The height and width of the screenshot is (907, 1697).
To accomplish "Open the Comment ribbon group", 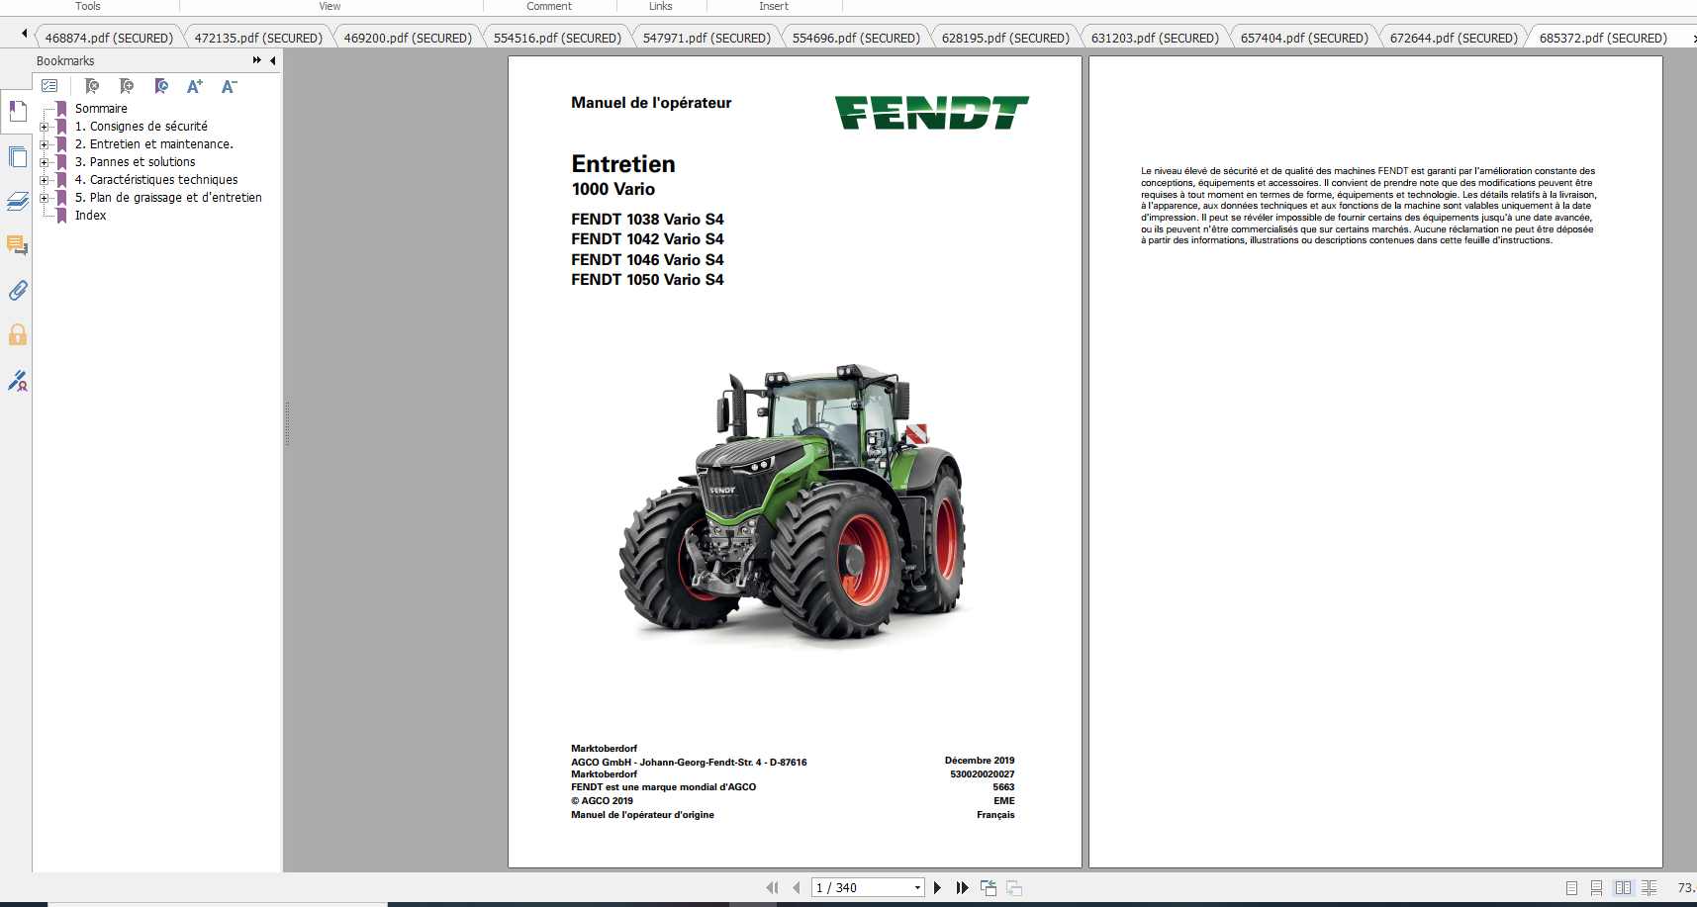I will click(x=549, y=6).
